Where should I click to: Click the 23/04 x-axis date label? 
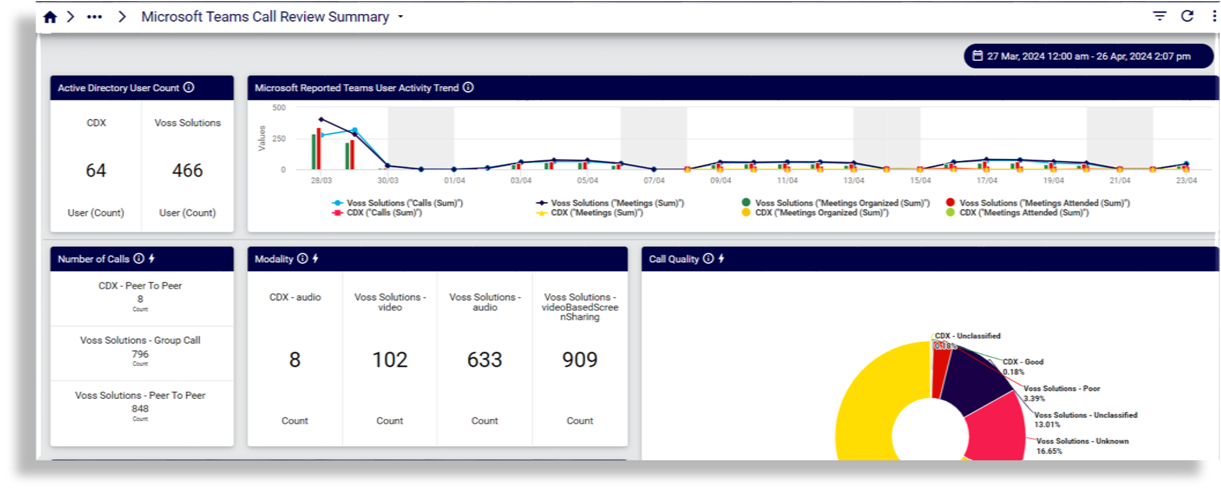[x=1187, y=180]
